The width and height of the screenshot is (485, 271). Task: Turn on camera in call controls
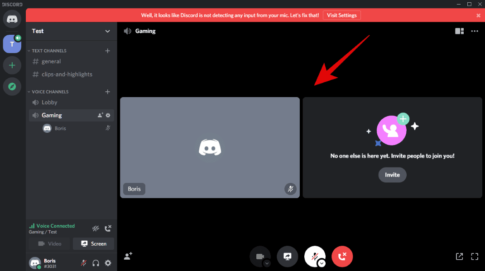pyautogui.click(x=260, y=256)
